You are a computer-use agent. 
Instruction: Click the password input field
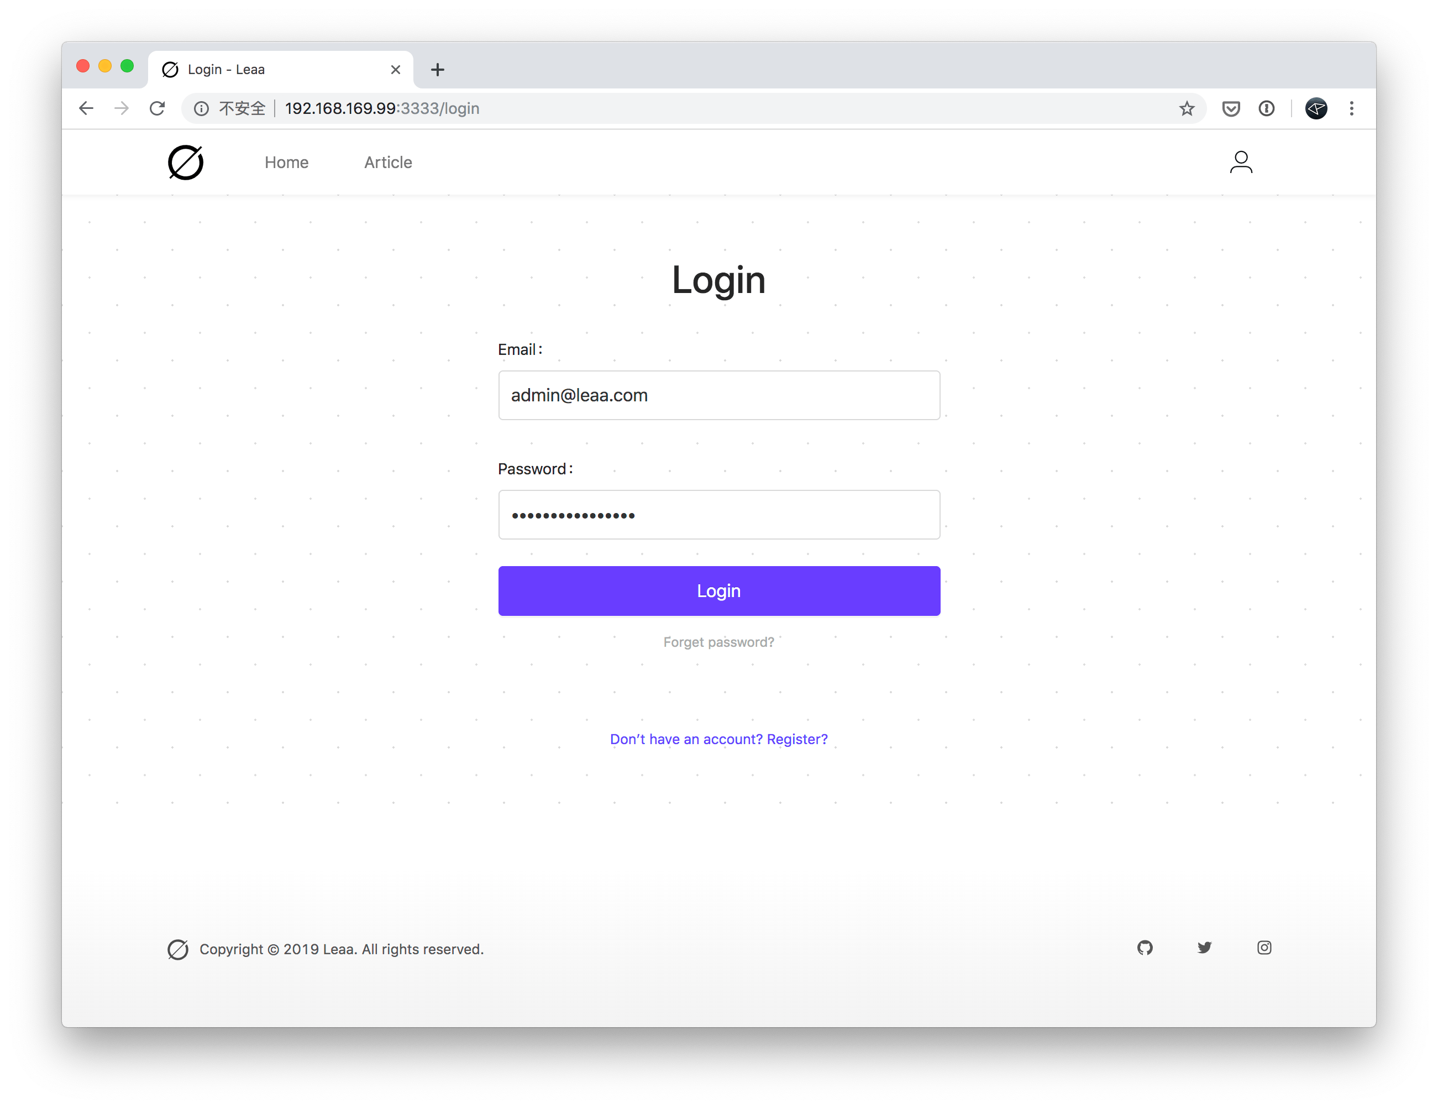click(718, 514)
